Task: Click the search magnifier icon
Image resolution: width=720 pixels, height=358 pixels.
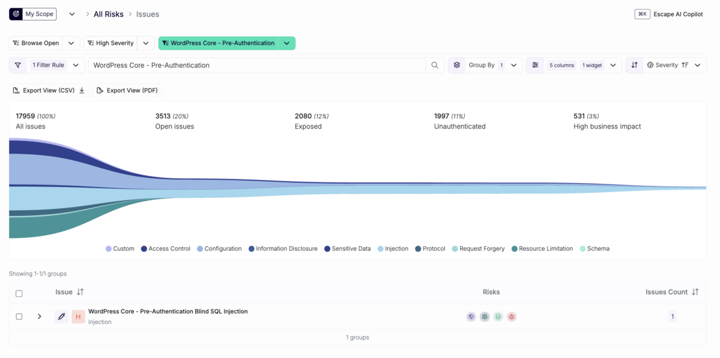Action: (435, 65)
